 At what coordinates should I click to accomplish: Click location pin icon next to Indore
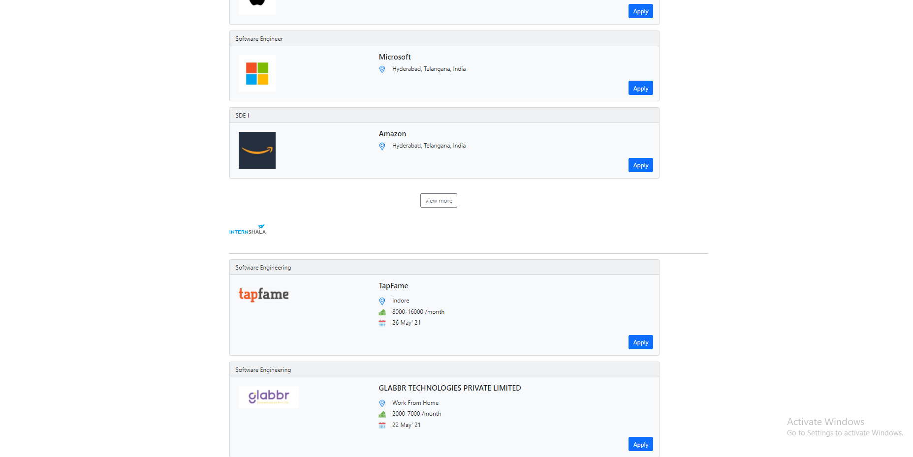382,301
